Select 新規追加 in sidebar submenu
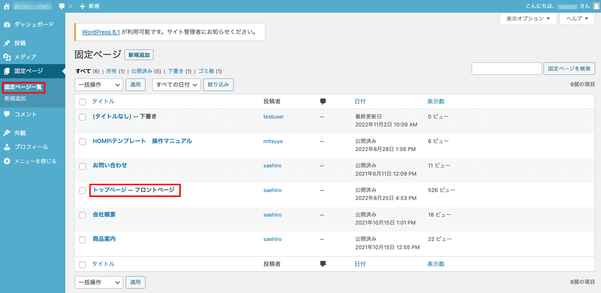The height and width of the screenshot is (293, 601). pyautogui.click(x=15, y=98)
